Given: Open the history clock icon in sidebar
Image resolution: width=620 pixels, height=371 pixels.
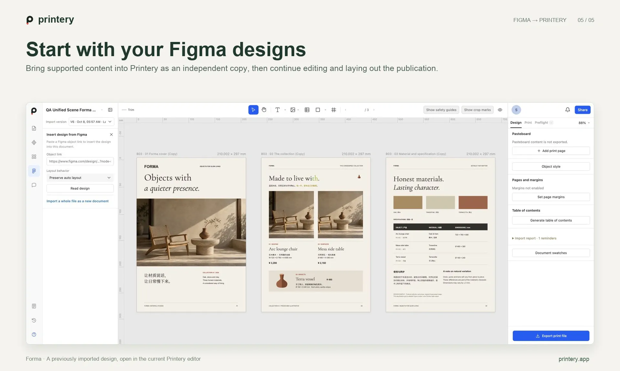Looking at the screenshot, I should (34, 320).
